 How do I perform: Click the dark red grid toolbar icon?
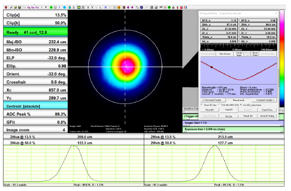point(124,7)
